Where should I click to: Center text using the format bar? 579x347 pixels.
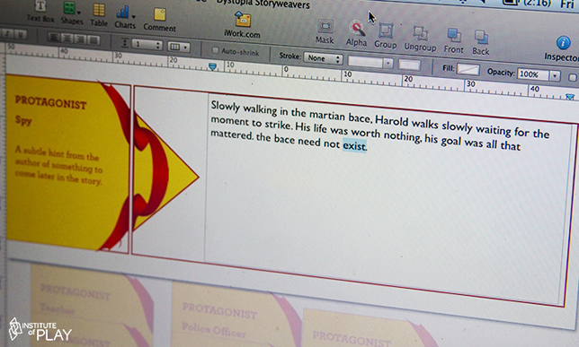[67, 39]
